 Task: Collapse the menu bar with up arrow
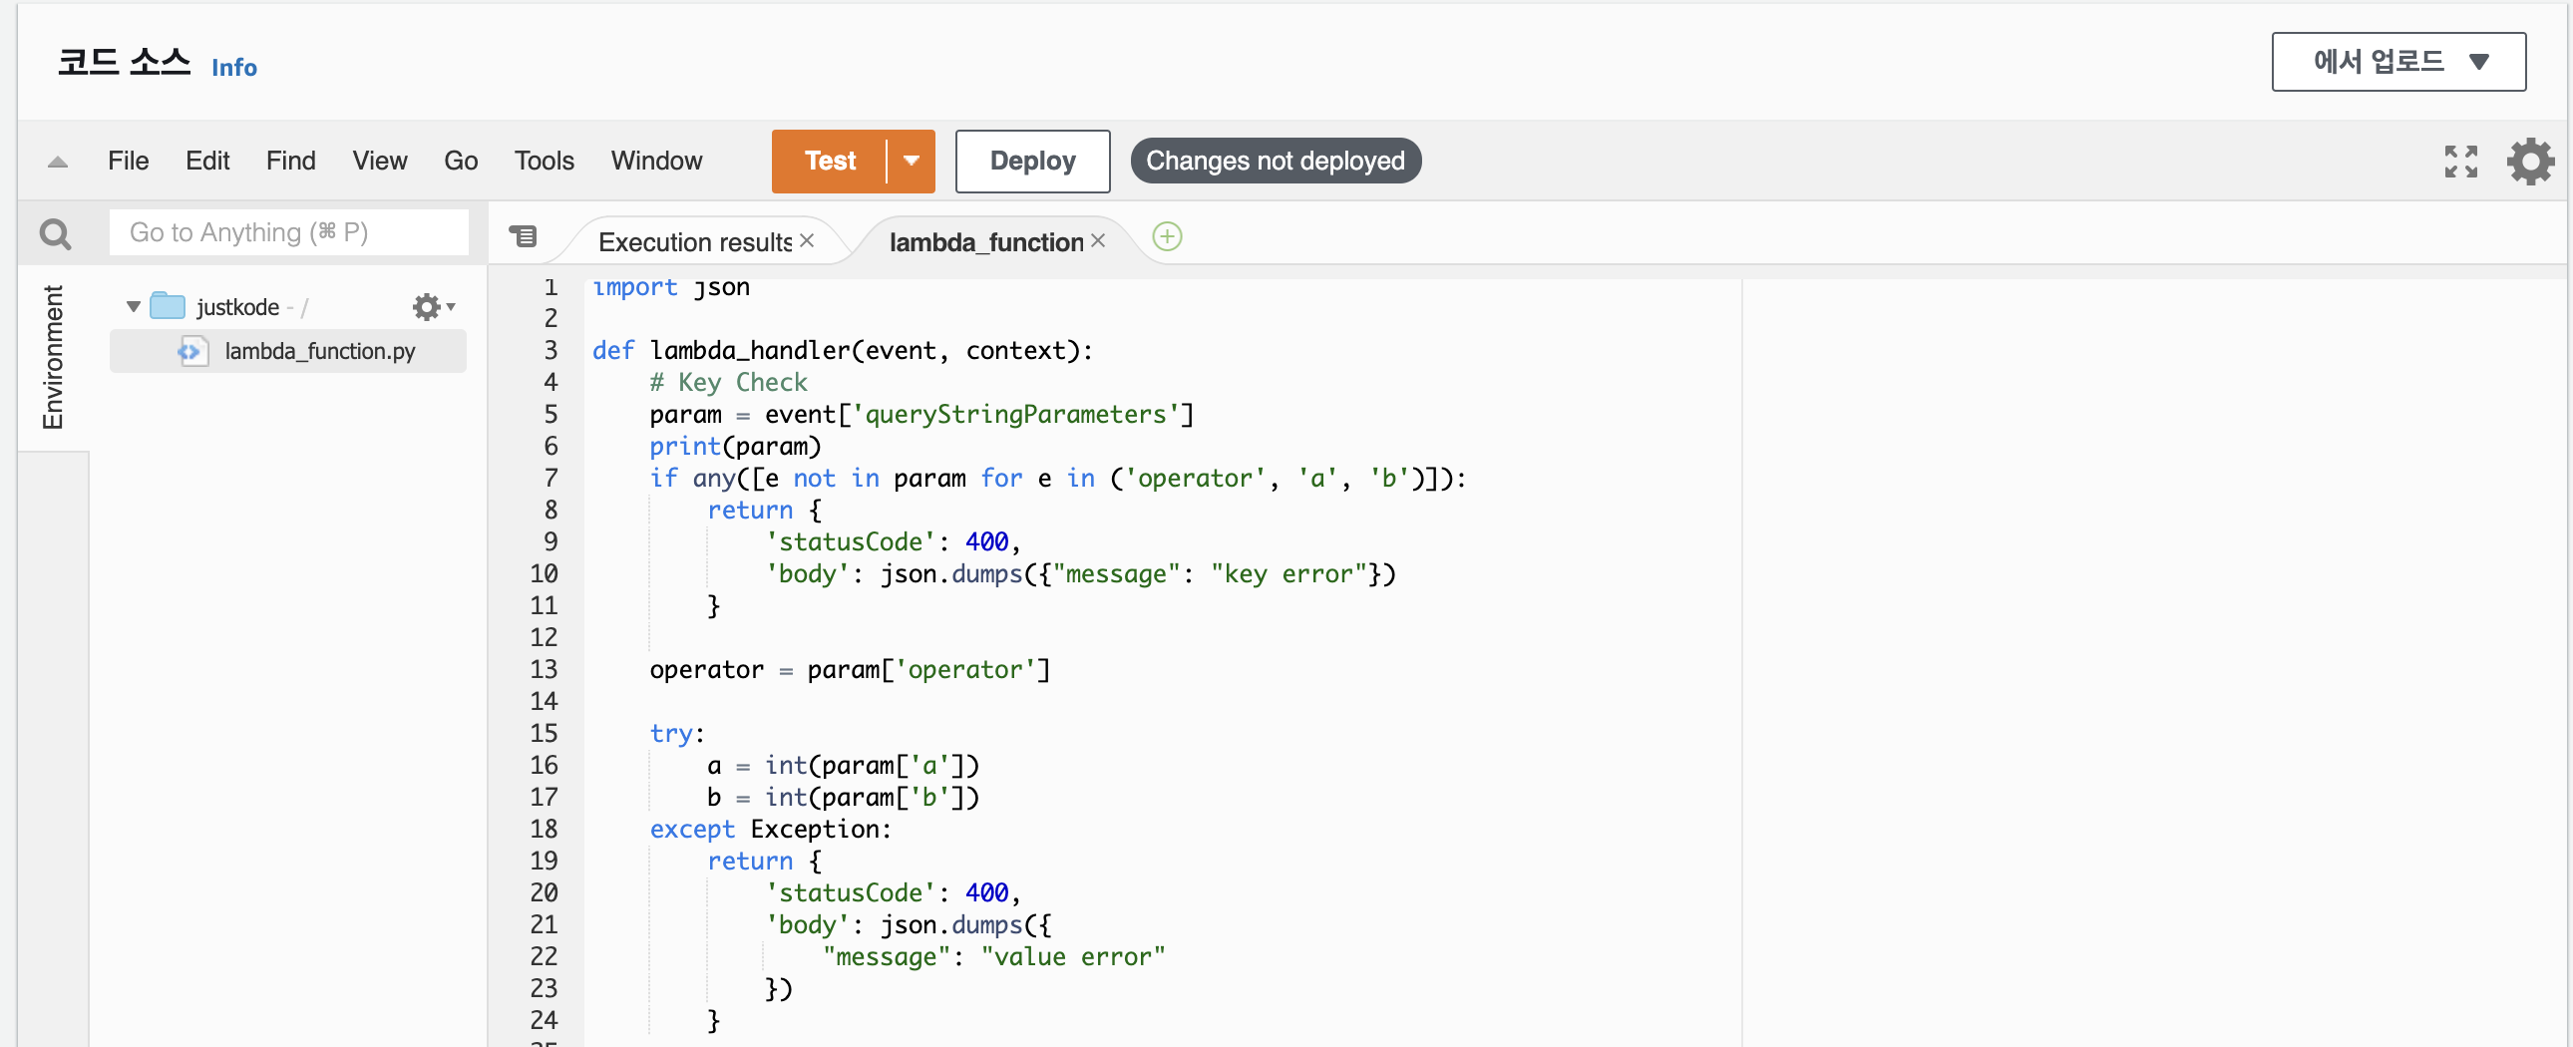tap(58, 162)
